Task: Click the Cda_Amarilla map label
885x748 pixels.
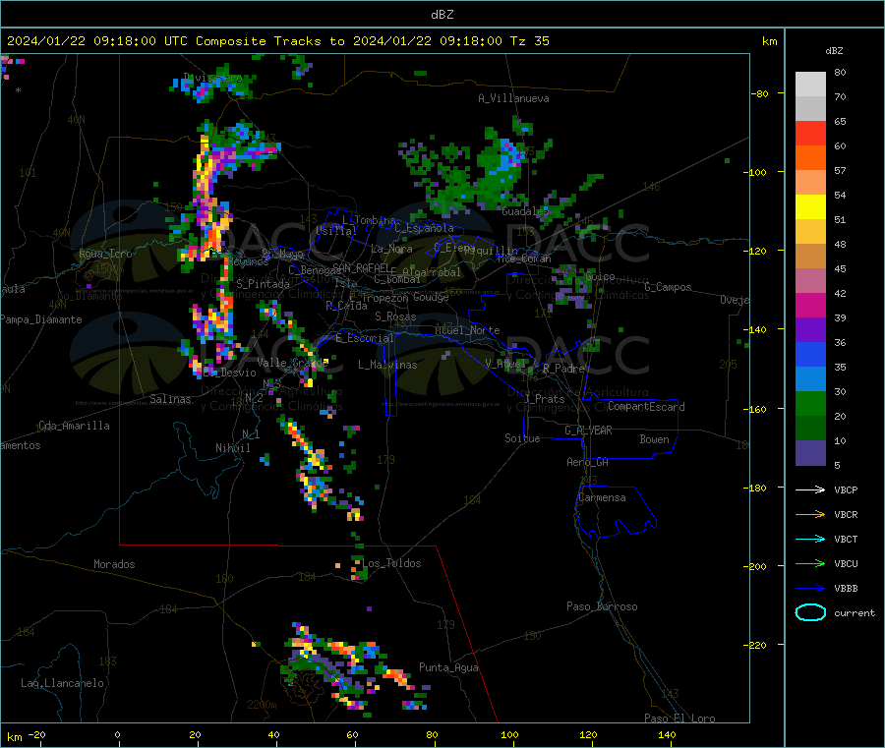Action: point(75,426)
